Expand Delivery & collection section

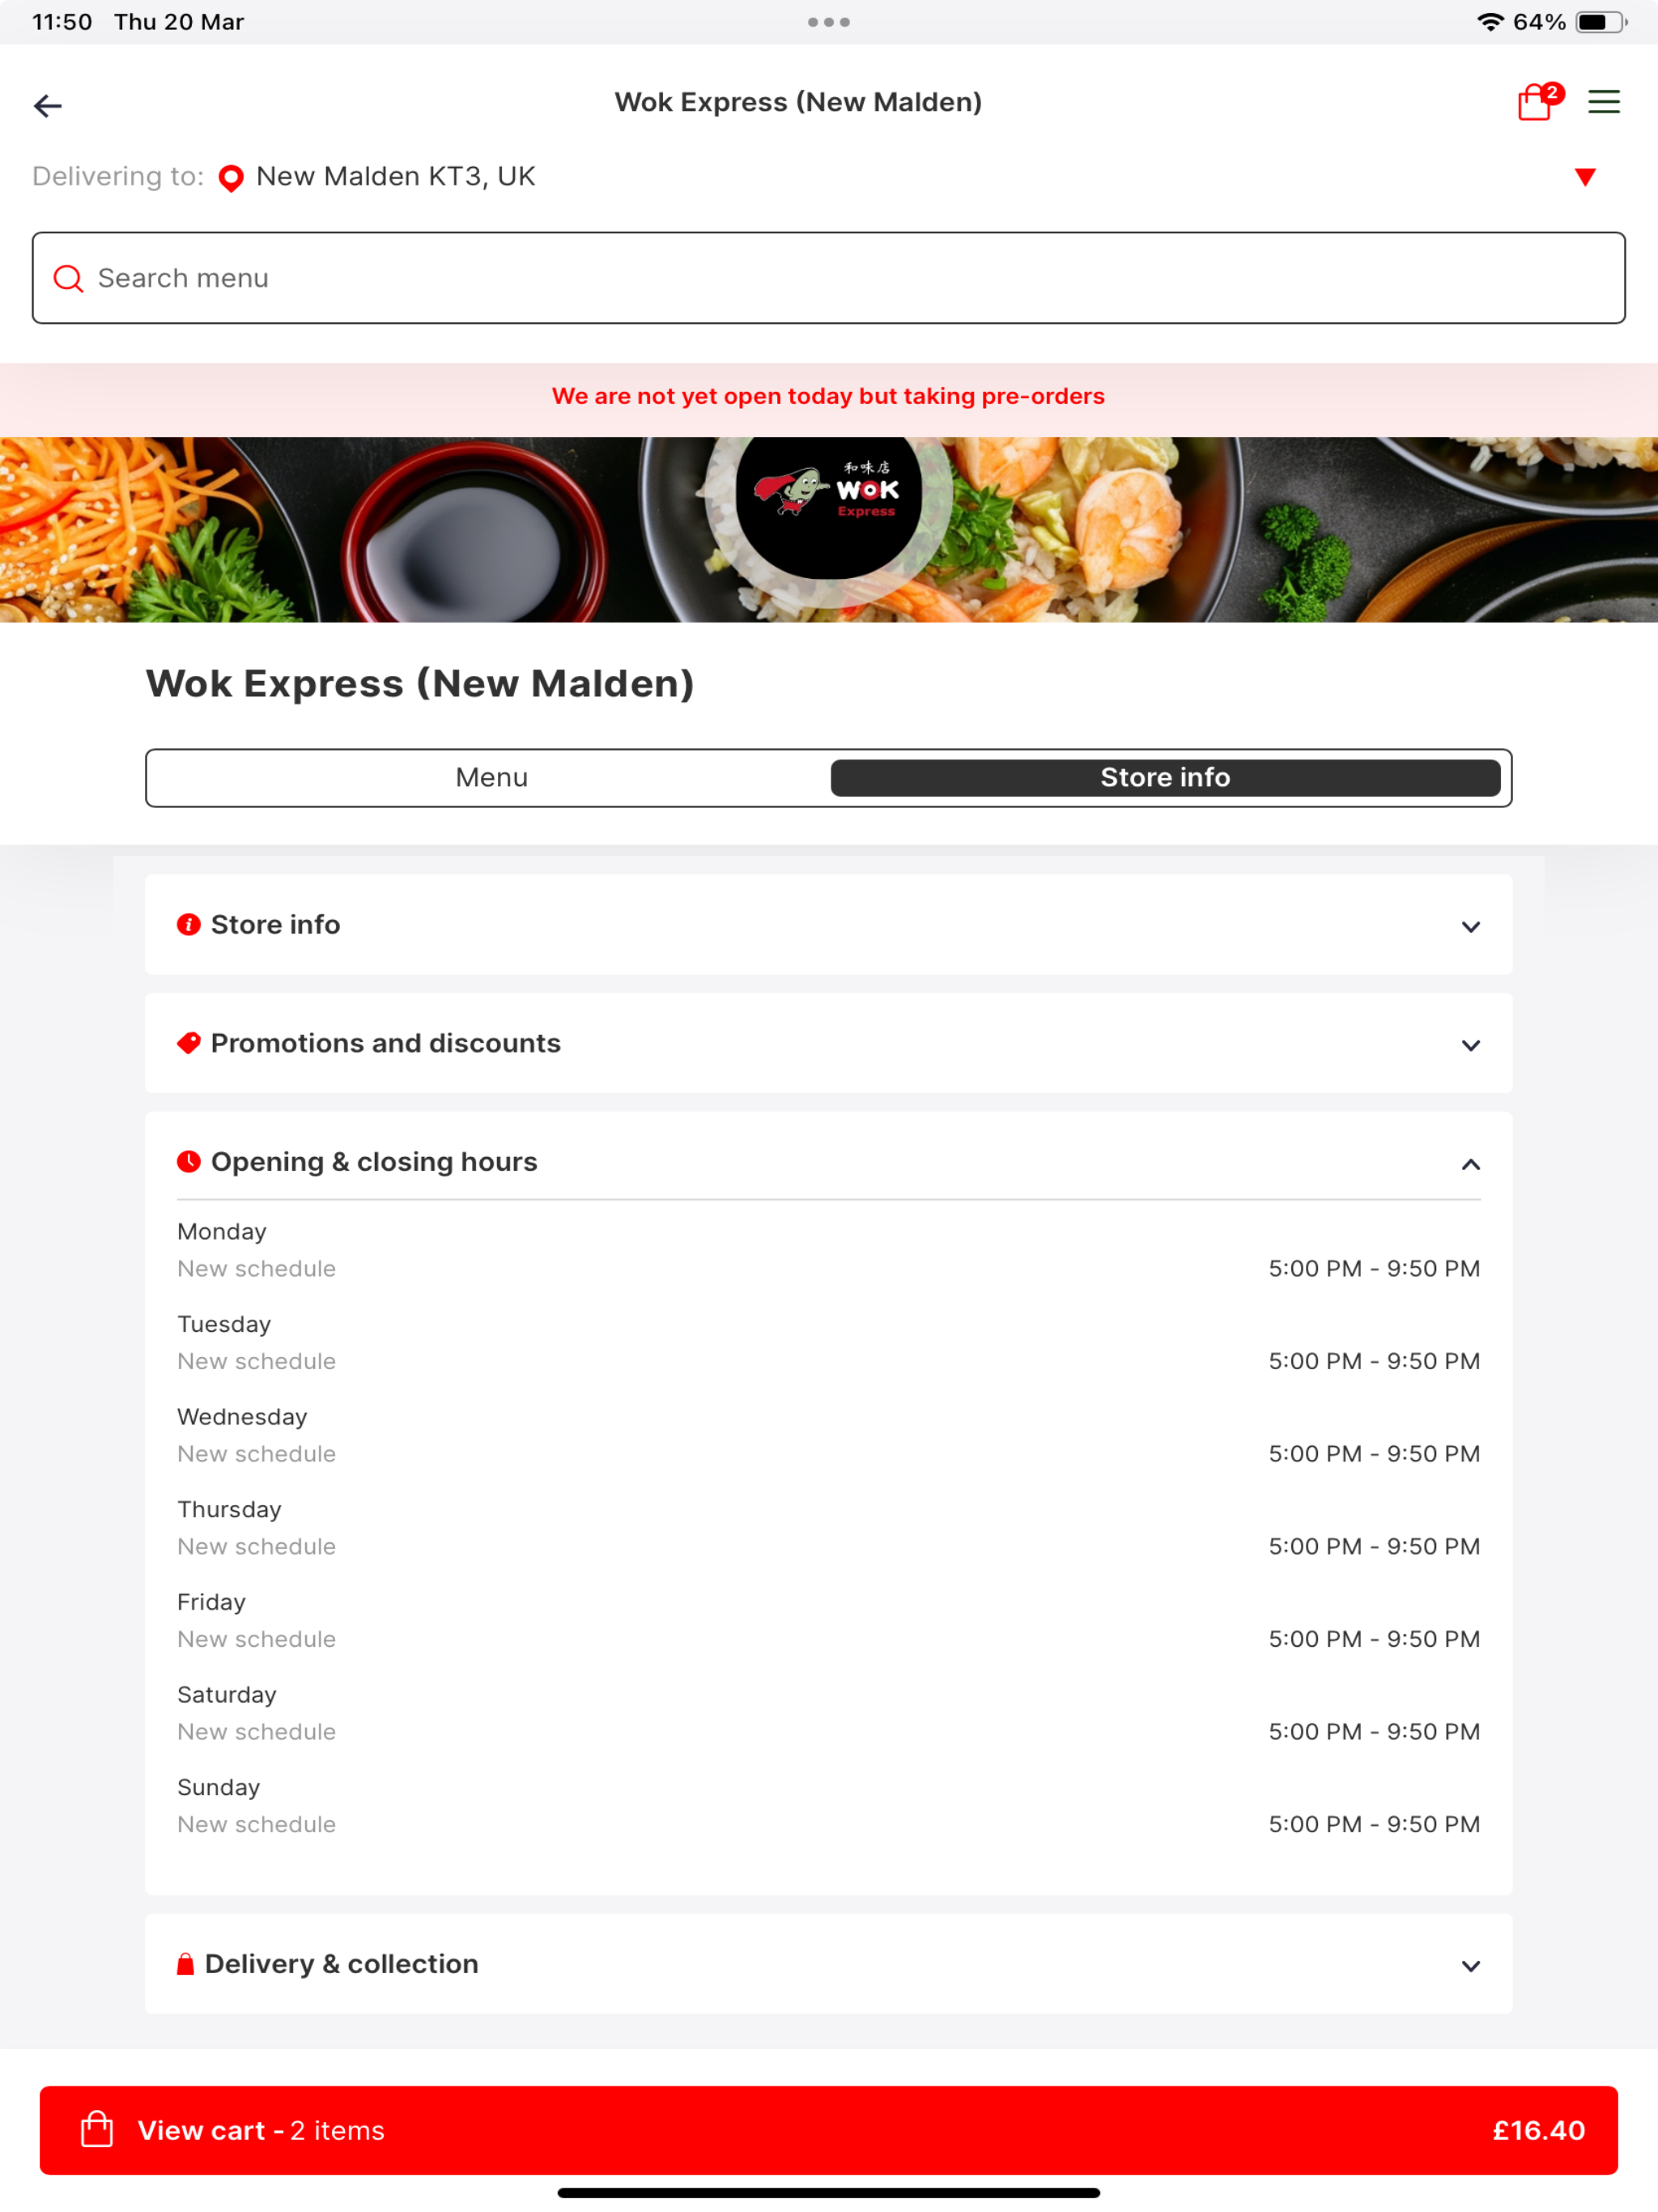[829, 1964]
